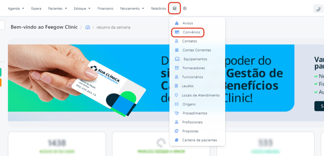Click the dark button in the banner side panel
Image resolution: width=324 pixels, height=156 pixels.
click(319, 106)
